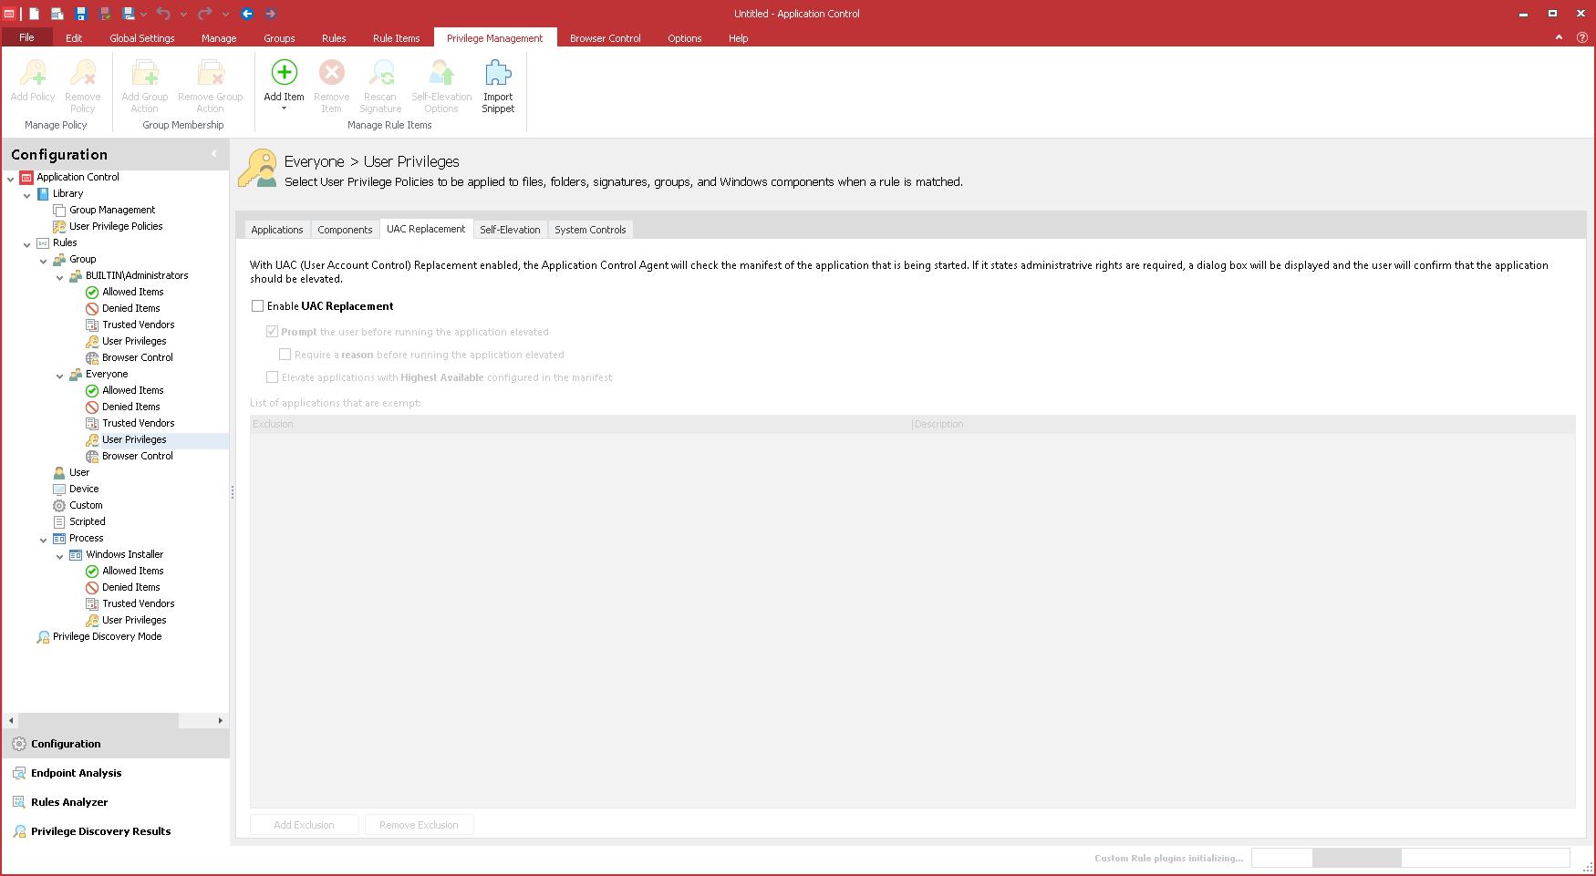The width and height of the screenshot is (1596, 876).
Task: Click the Import Snippet puzzle icon
Action: 498,73
